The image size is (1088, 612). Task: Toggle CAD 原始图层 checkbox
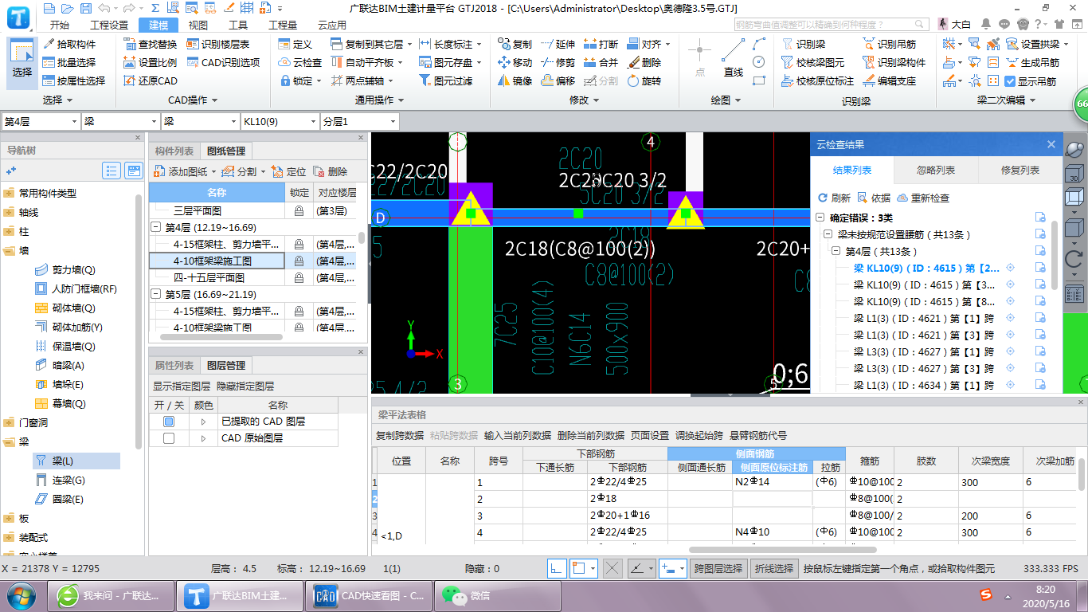point(169,438)
